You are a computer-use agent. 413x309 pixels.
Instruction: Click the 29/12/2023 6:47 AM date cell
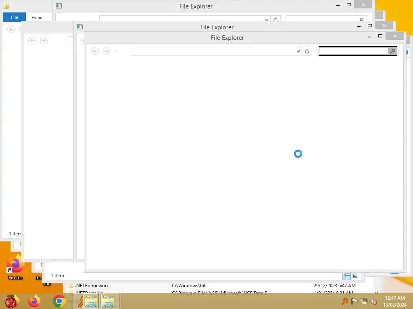[334, 286]
